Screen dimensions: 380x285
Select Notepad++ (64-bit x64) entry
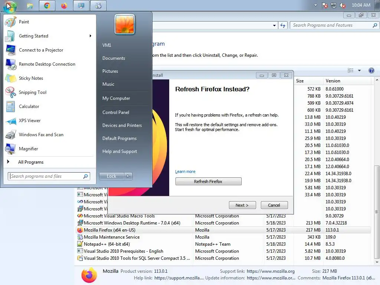click(x=223, y=244)
